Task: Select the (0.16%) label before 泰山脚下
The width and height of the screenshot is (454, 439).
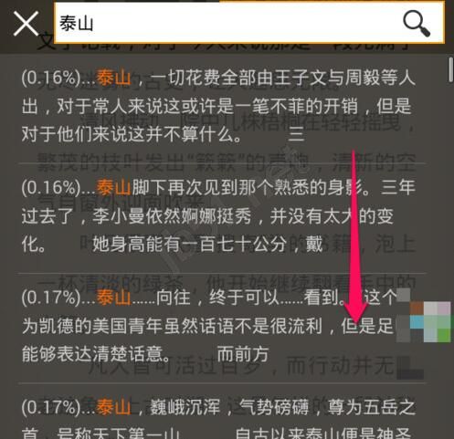Action: [x=51, y=188]
